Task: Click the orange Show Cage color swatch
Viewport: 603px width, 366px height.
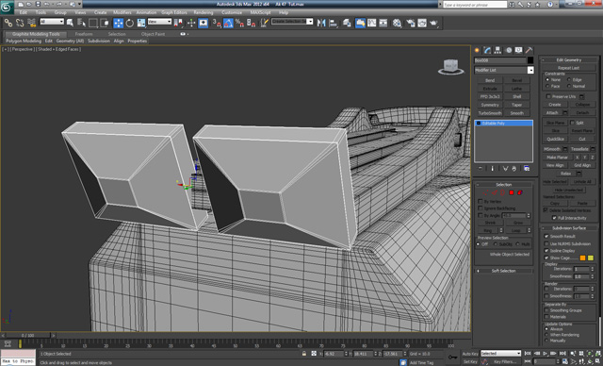Action: [582, 258]
